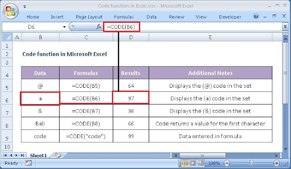The image size is (291, 169).
Task: Open the Review tab
Action: pos(176,17)
